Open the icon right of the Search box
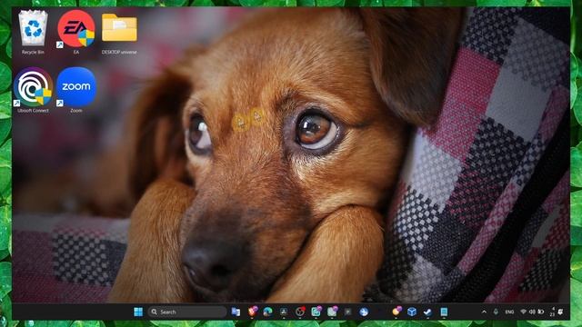The height and width of the screenshot is (327, 582). (236, 312)
